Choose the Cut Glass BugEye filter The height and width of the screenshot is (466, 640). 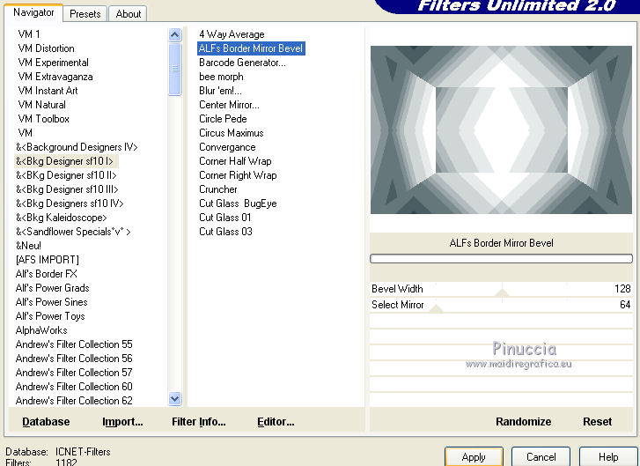click(x=238, y=203)
